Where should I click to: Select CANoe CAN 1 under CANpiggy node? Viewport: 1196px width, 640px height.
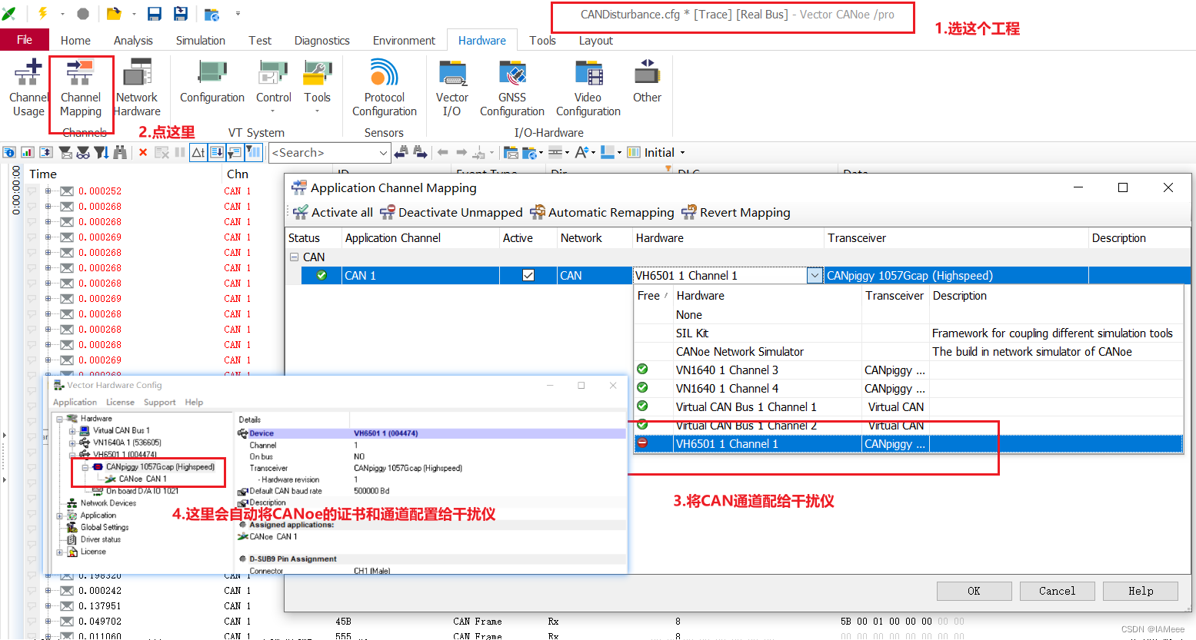142,479
